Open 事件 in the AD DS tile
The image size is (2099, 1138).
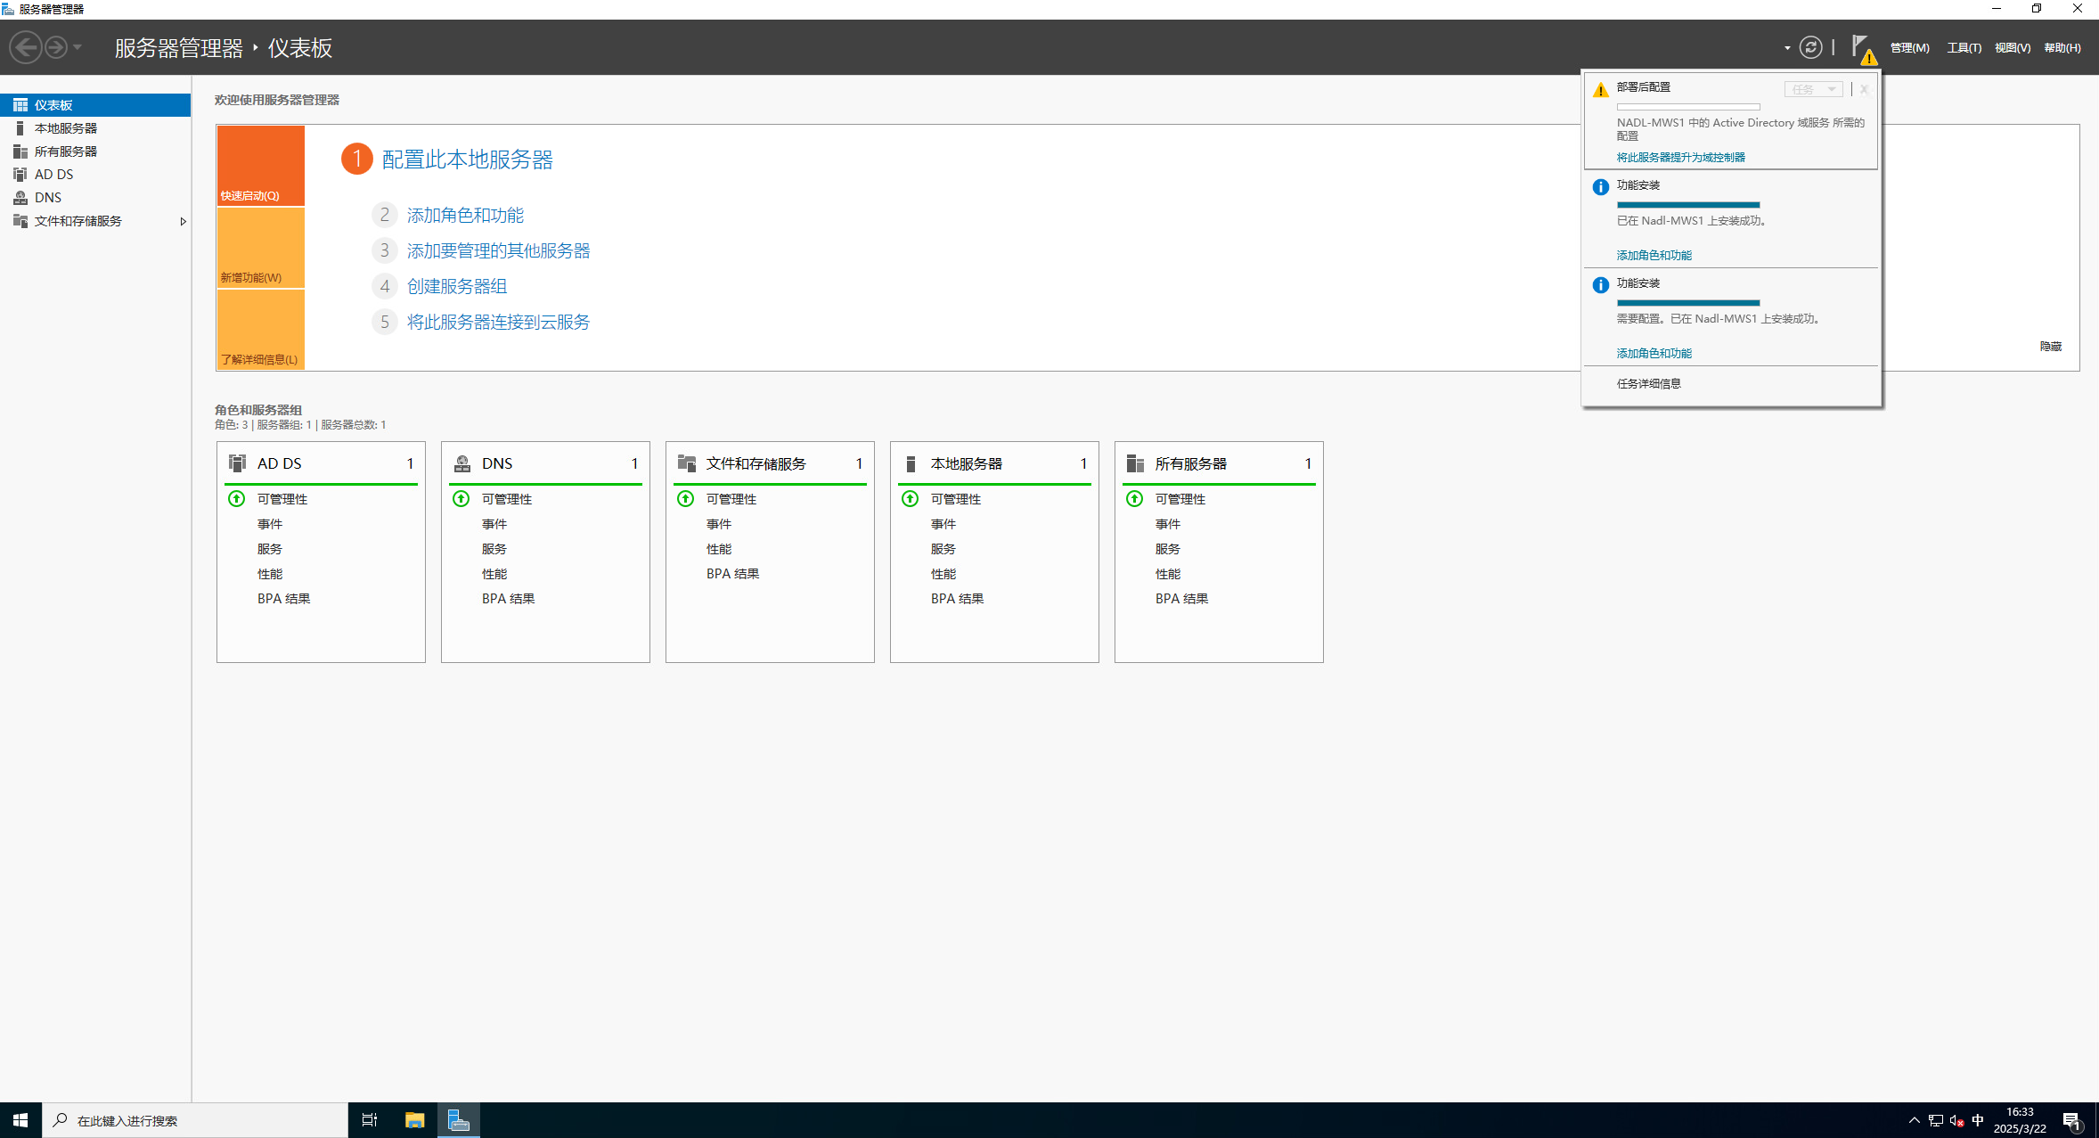270,524
